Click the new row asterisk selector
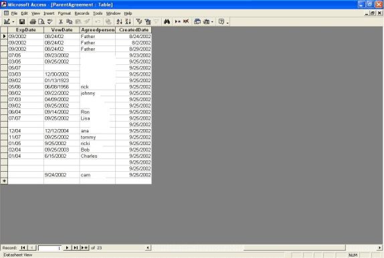Viewport: 384px width, 258px height. point(4,181)
